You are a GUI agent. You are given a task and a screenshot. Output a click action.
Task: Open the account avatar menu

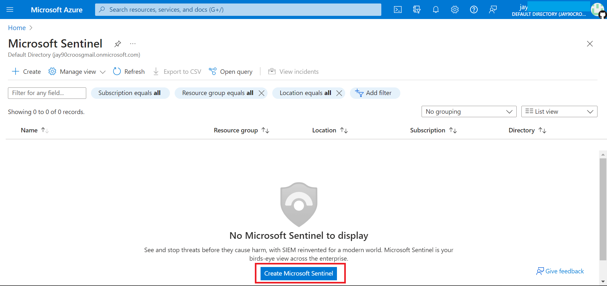[x=598, y=10]
